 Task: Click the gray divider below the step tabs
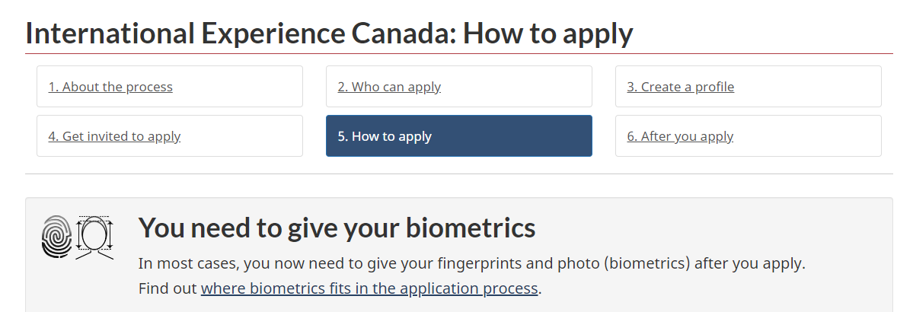[x=459, y=174]
